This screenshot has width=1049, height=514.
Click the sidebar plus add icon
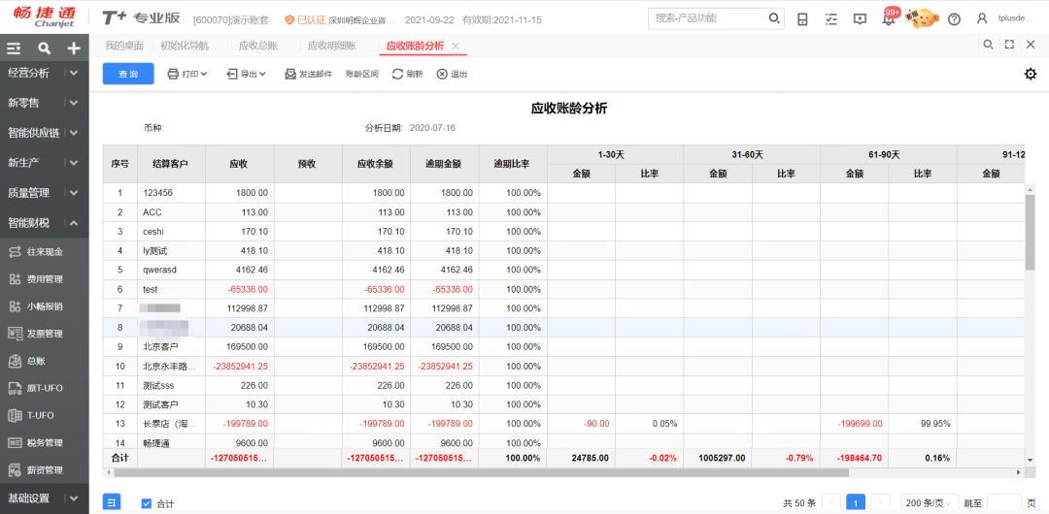point(74,48)
